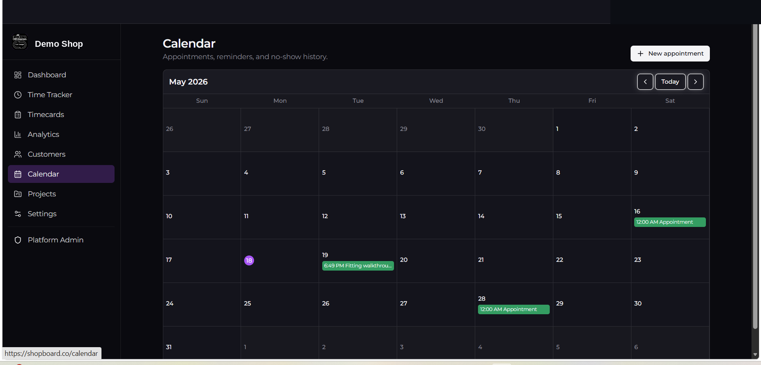Select May 2 date cell
The image size is (761, 365).
(x=670, y=130)
